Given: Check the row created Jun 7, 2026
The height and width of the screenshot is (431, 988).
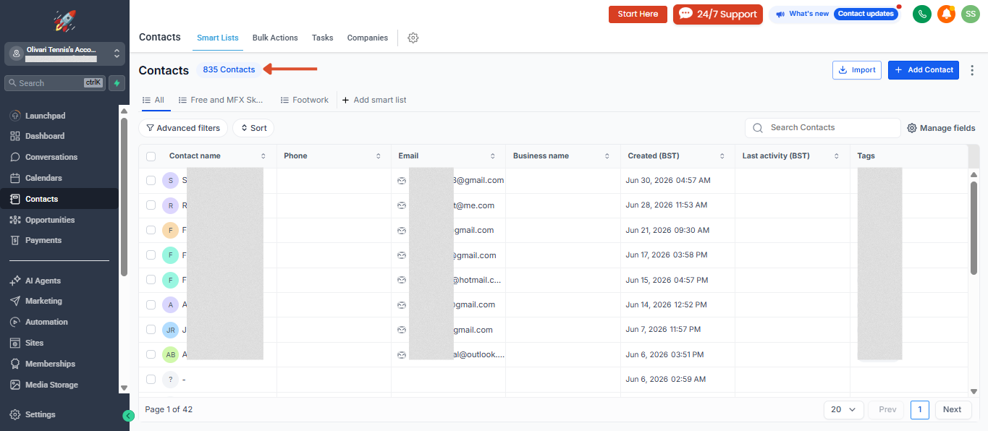Looking at the screenshot, I should click(x=151, y=329).
